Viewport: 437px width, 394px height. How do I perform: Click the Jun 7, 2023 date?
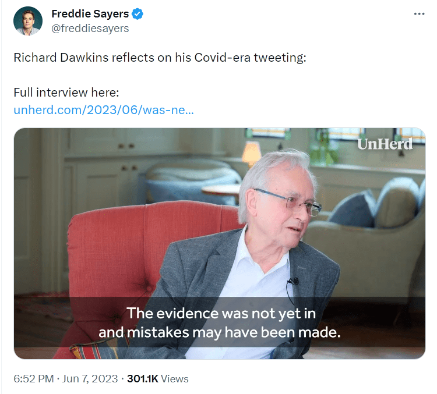(x=90, y=378)
